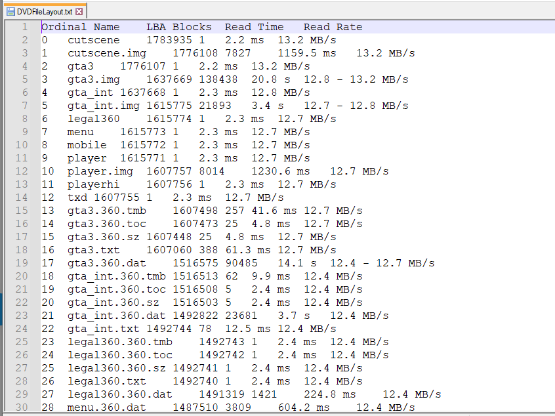Click line number 30 in the margin
The width and height of the screenshot is (555, 416).
click(21, 407)
